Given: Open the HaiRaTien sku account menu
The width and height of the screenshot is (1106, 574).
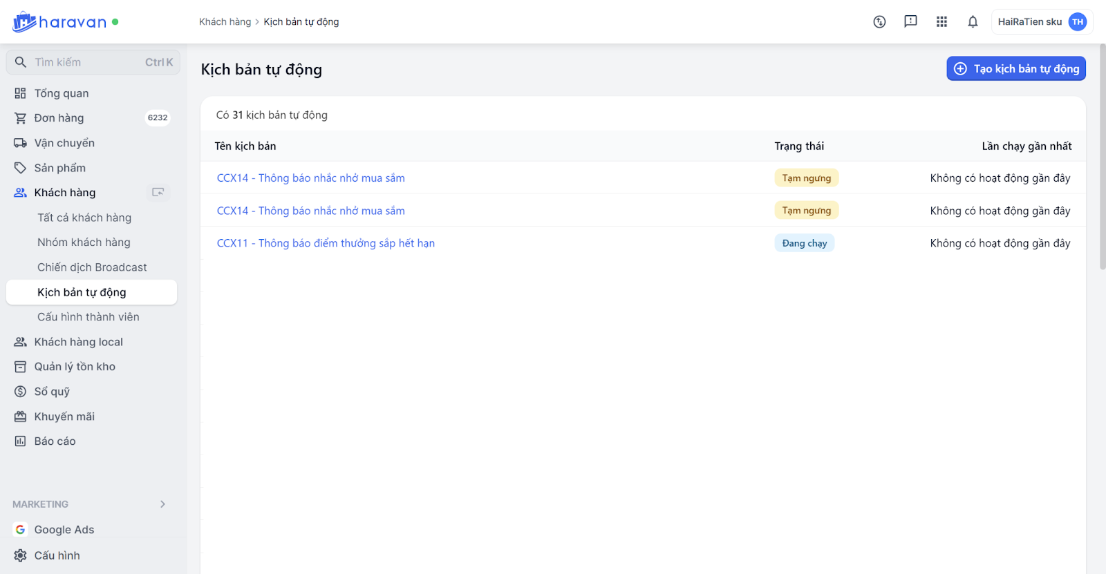Looking at the screenshot, I should coord(1029,22).
